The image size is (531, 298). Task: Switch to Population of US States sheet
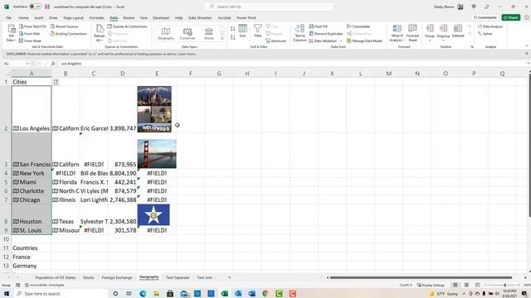(x=56, y=277)
